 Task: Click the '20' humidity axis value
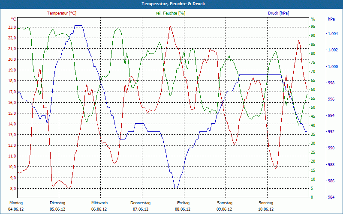click(x=313, y=161)
